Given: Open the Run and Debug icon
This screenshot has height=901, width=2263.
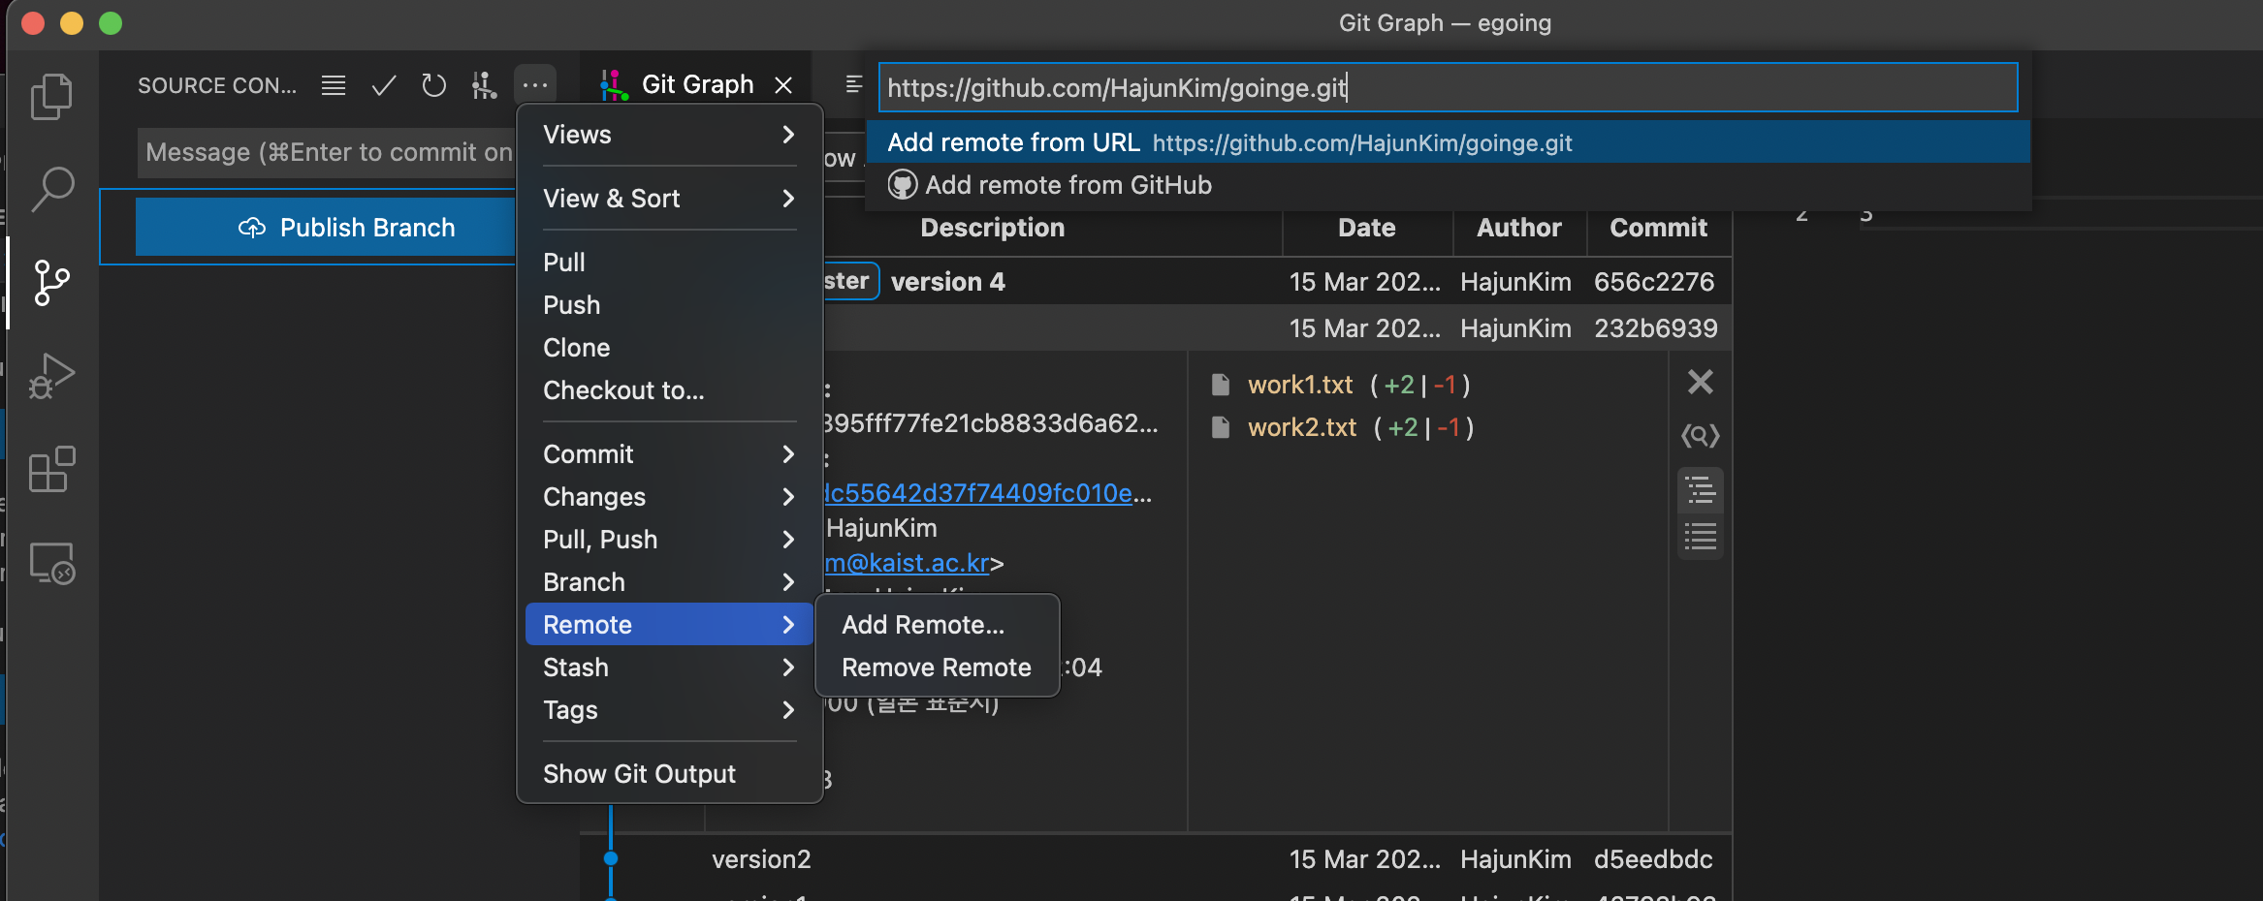Looking at the screenshot, I should (x=51, y=376).
